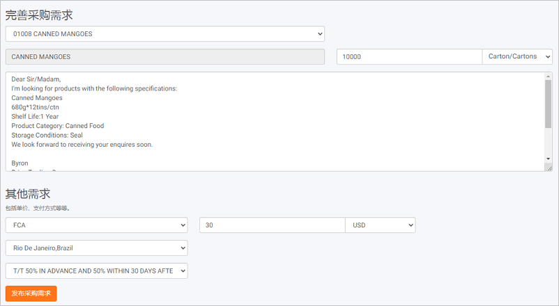This screenshot has width=559, height=306.
Task: Expand the Carton/Cartons unit dropdown
Action: pos(516,57)
